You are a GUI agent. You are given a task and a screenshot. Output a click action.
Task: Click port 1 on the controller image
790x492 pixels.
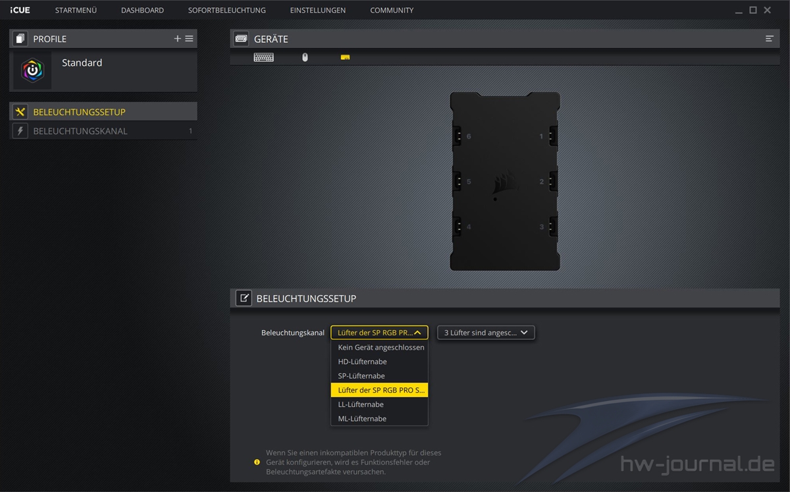(552, 136)
